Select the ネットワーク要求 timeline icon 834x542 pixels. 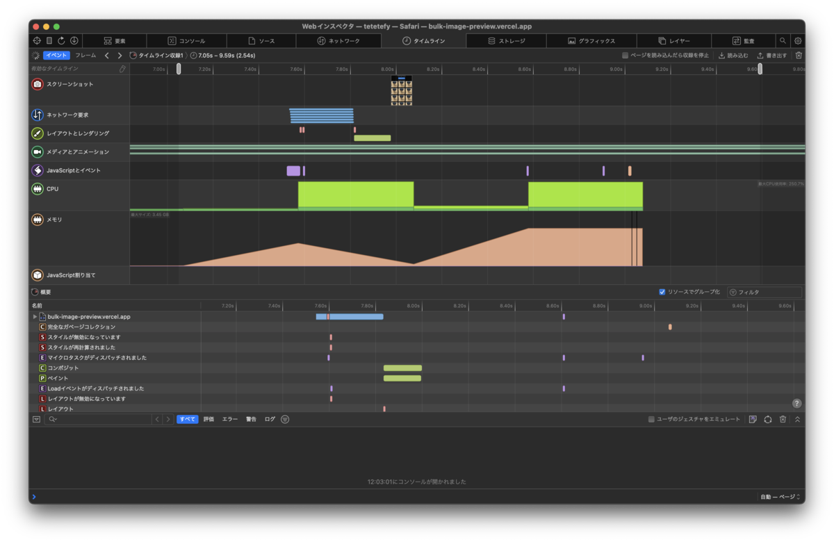pos(38,115)
